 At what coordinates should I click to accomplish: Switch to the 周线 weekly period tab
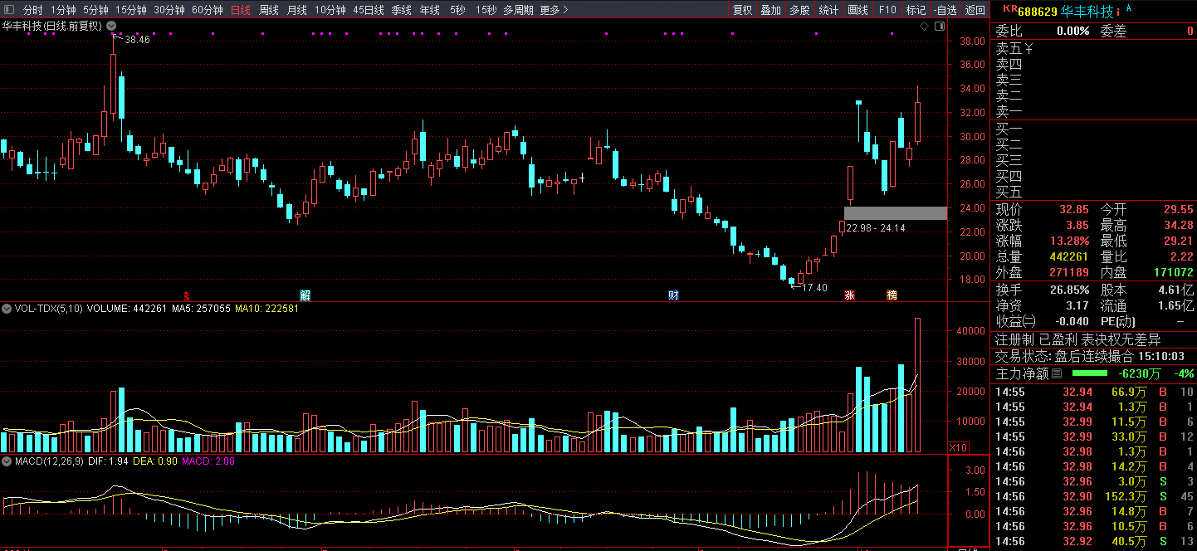coord(269,10)
